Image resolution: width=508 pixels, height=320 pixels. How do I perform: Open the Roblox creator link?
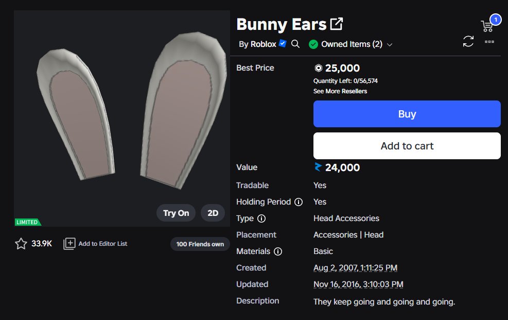[x=264, y=44]
